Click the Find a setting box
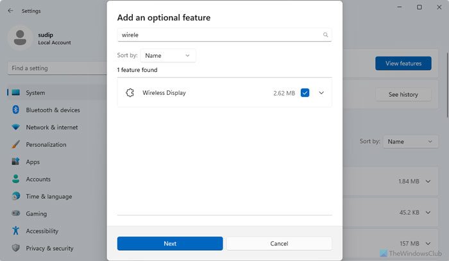 pyautogui.click(x=56, y=68)
